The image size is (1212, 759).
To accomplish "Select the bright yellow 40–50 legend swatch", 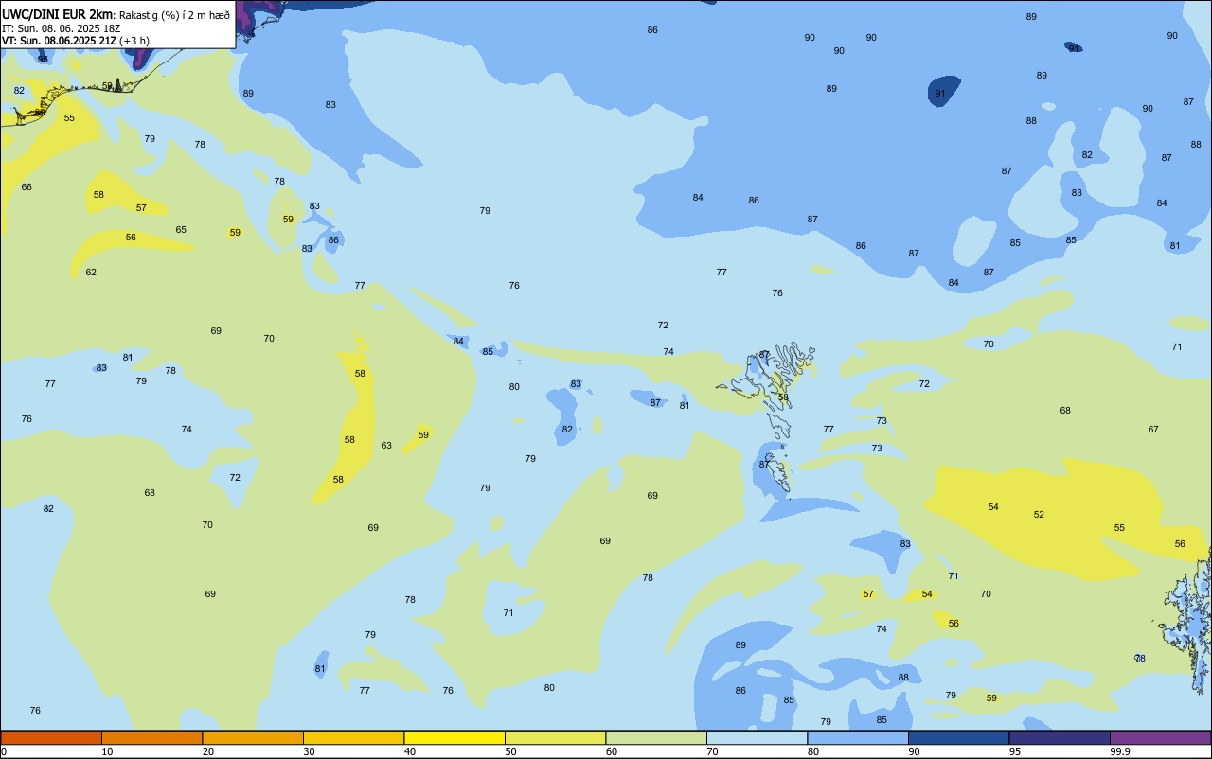I will [454, 737].
